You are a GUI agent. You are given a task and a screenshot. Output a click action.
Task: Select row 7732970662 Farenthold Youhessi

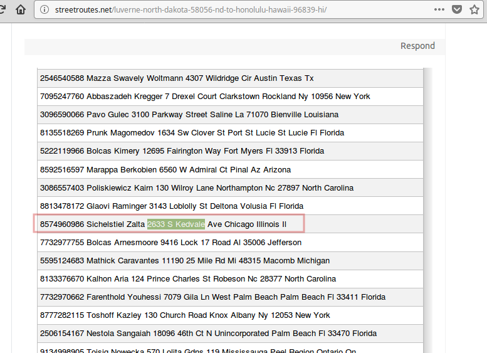pyautogui.click(x=230, y=297)
